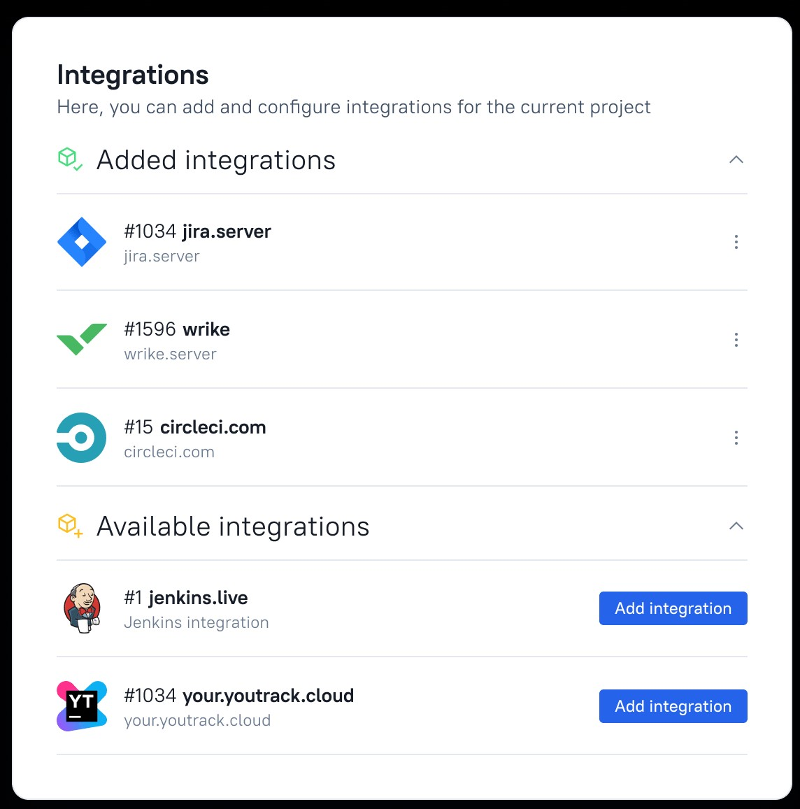Collapse the Added integrations section
The image size is (800, 809).
pyautogui.click(x=736, y=160)
